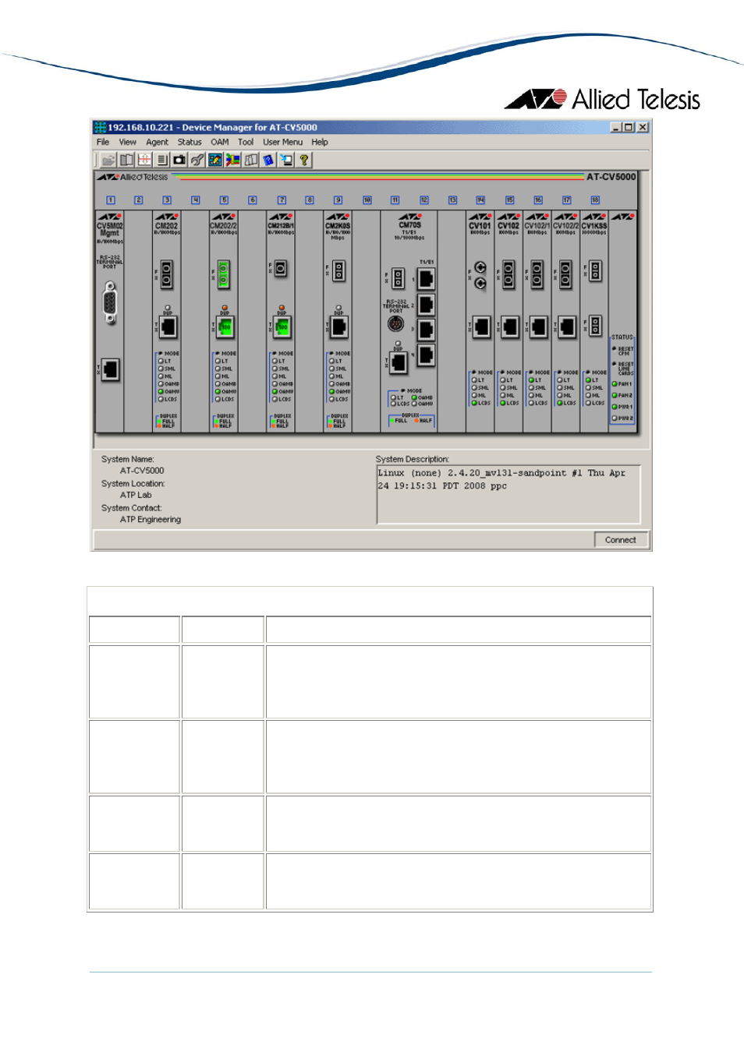Click T1/E1 port 4 on CM70S card
The width and height of the screenshot is (744, 1052).
click(x=426, y=355)
